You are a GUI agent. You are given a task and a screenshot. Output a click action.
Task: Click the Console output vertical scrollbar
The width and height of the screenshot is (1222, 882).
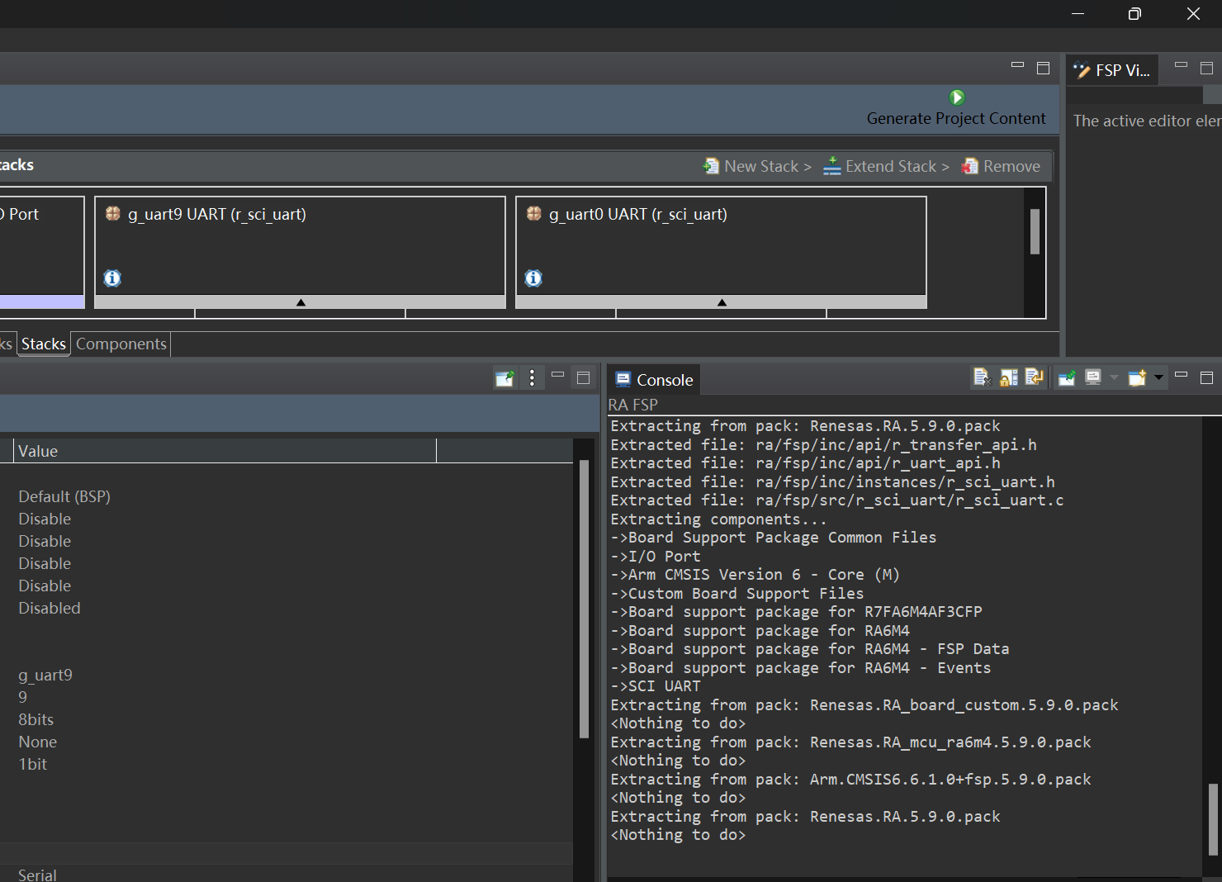pos(1213,819)
